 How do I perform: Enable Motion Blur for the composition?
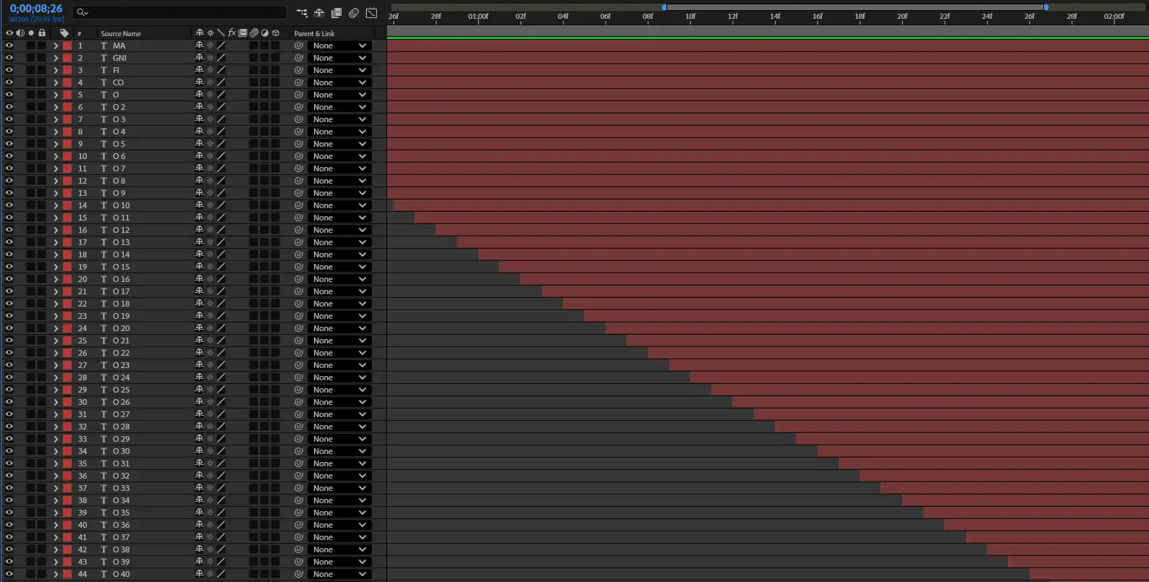click(354, 13)
